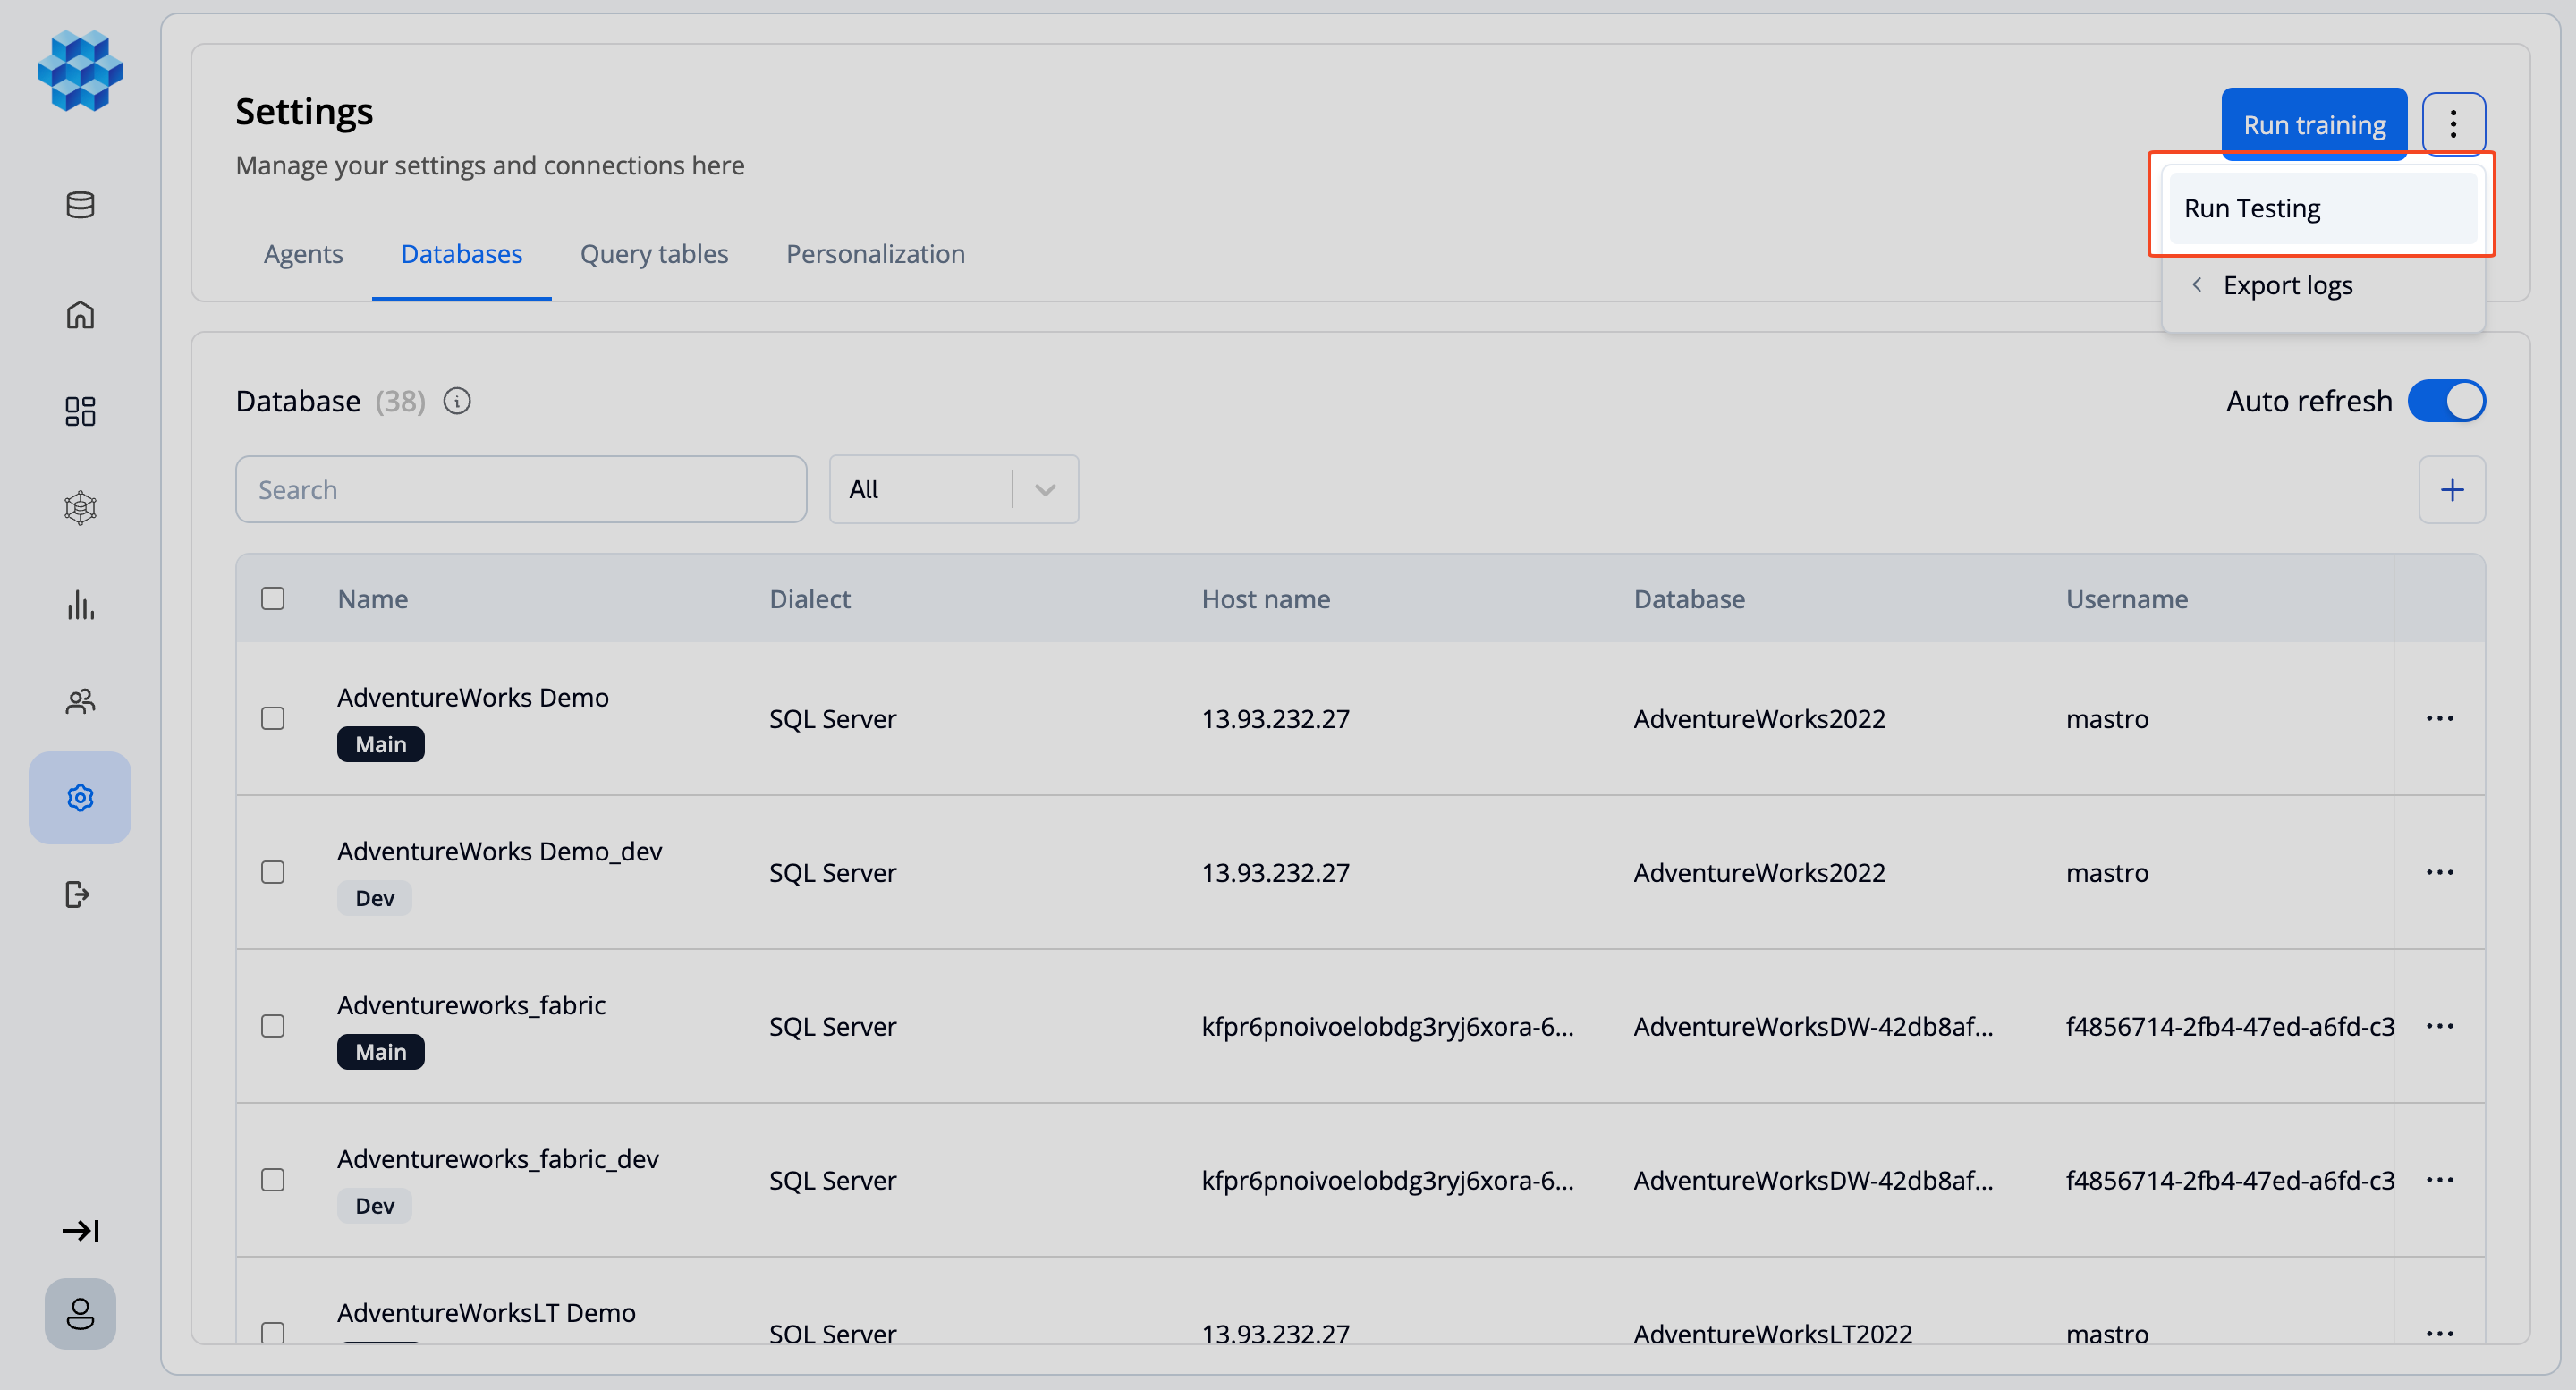The image size is (2576, 1390).
Task: Check the AdventureWorks Demo row checkbox
Action: tap(273, 719)
